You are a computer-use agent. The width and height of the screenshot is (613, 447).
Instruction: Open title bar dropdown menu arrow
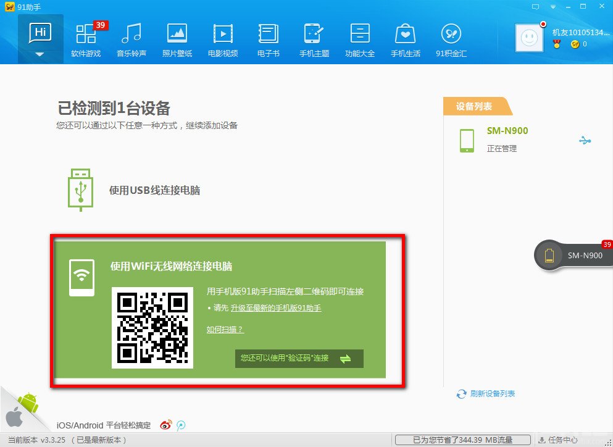[553, 7]
